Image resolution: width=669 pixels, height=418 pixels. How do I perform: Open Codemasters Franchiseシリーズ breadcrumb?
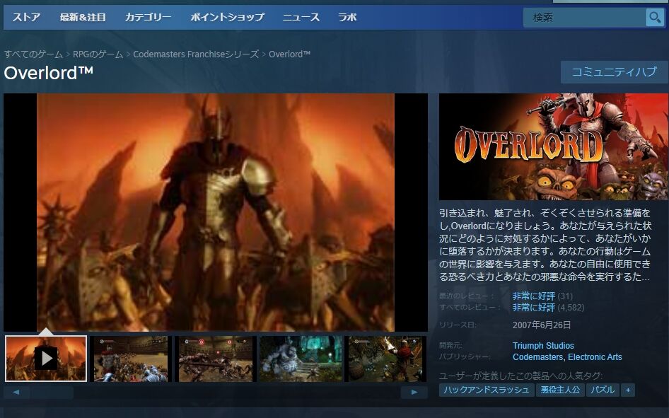click(x=196, y=54)
